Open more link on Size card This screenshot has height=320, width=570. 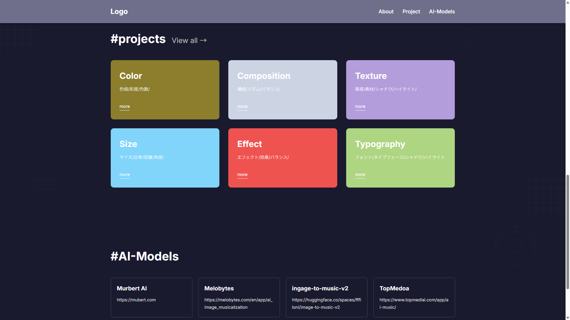(125, 175)
